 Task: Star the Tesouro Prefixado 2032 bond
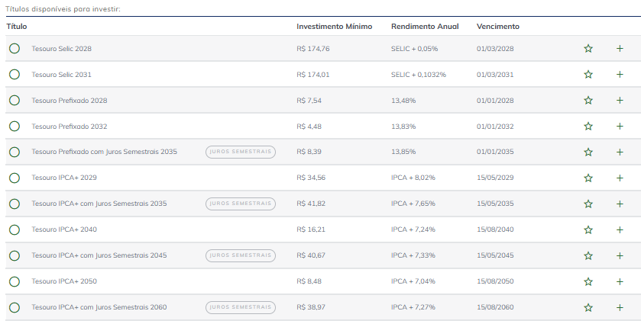588,127
